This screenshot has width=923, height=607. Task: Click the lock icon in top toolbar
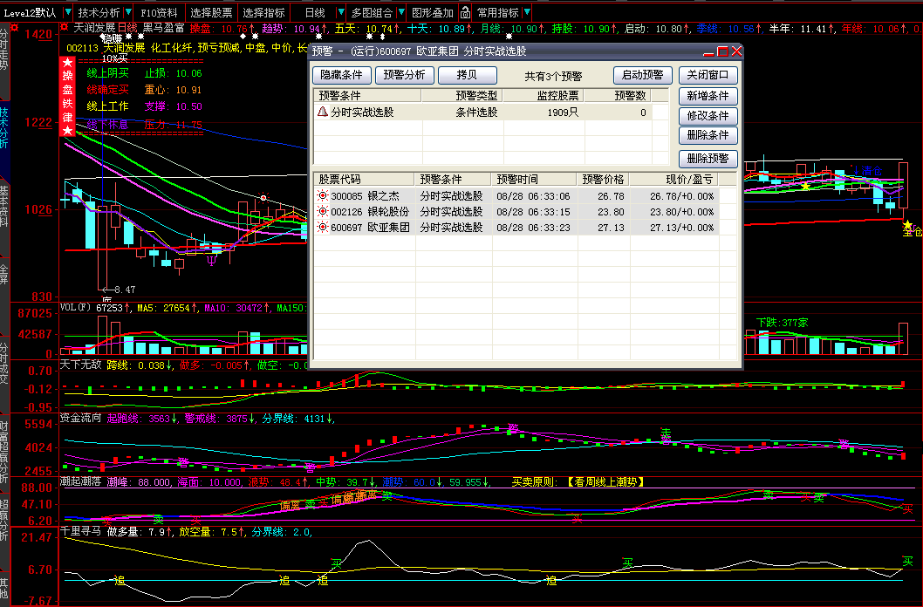pyautogui.click(x=465, y=13)
